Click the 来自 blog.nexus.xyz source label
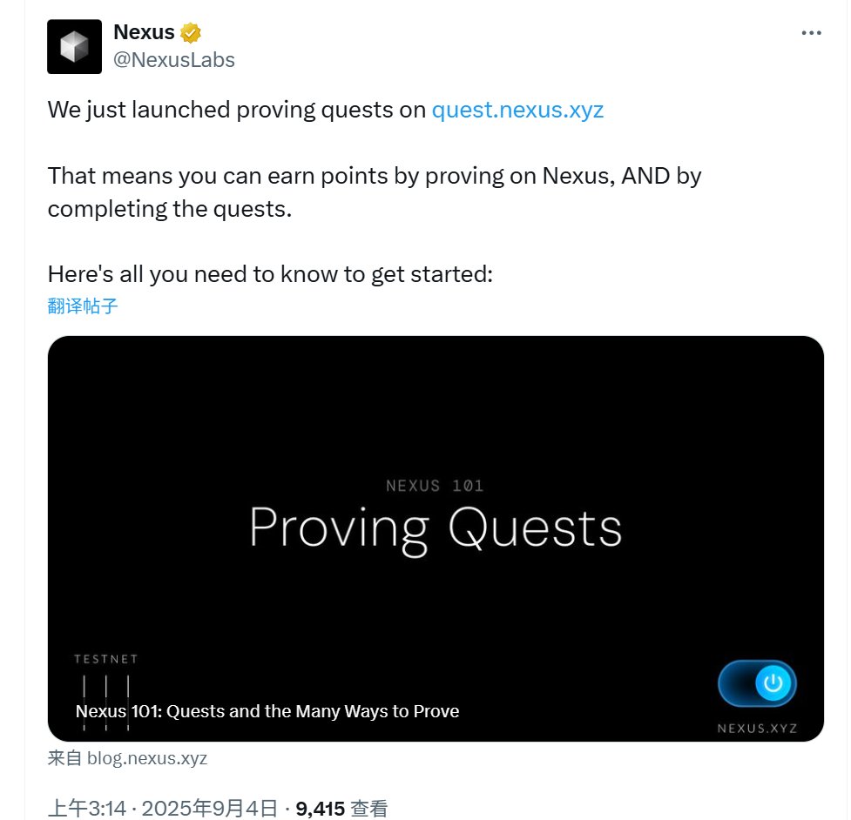The image size is (851, 820). point(127,757)
